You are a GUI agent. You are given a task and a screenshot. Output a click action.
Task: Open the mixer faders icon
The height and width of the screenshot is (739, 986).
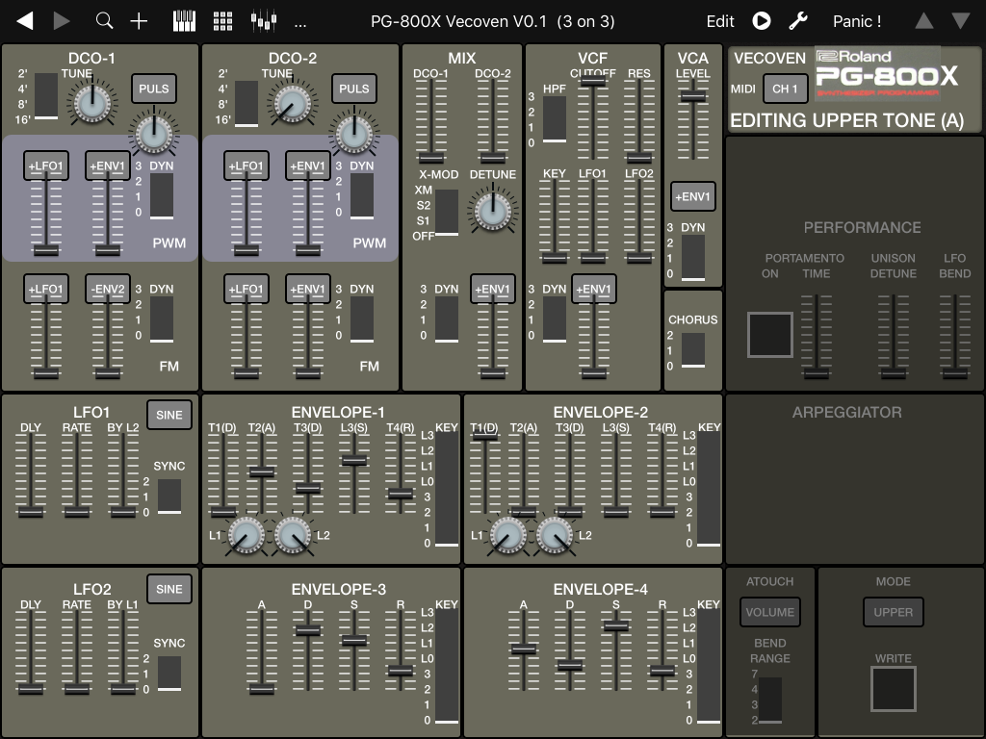[264, 21]
